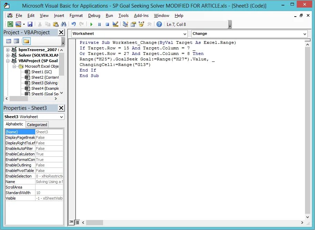Open the Change procedure dropdown
This screenshot has height=230, width=315.
[x=305, y=34]
